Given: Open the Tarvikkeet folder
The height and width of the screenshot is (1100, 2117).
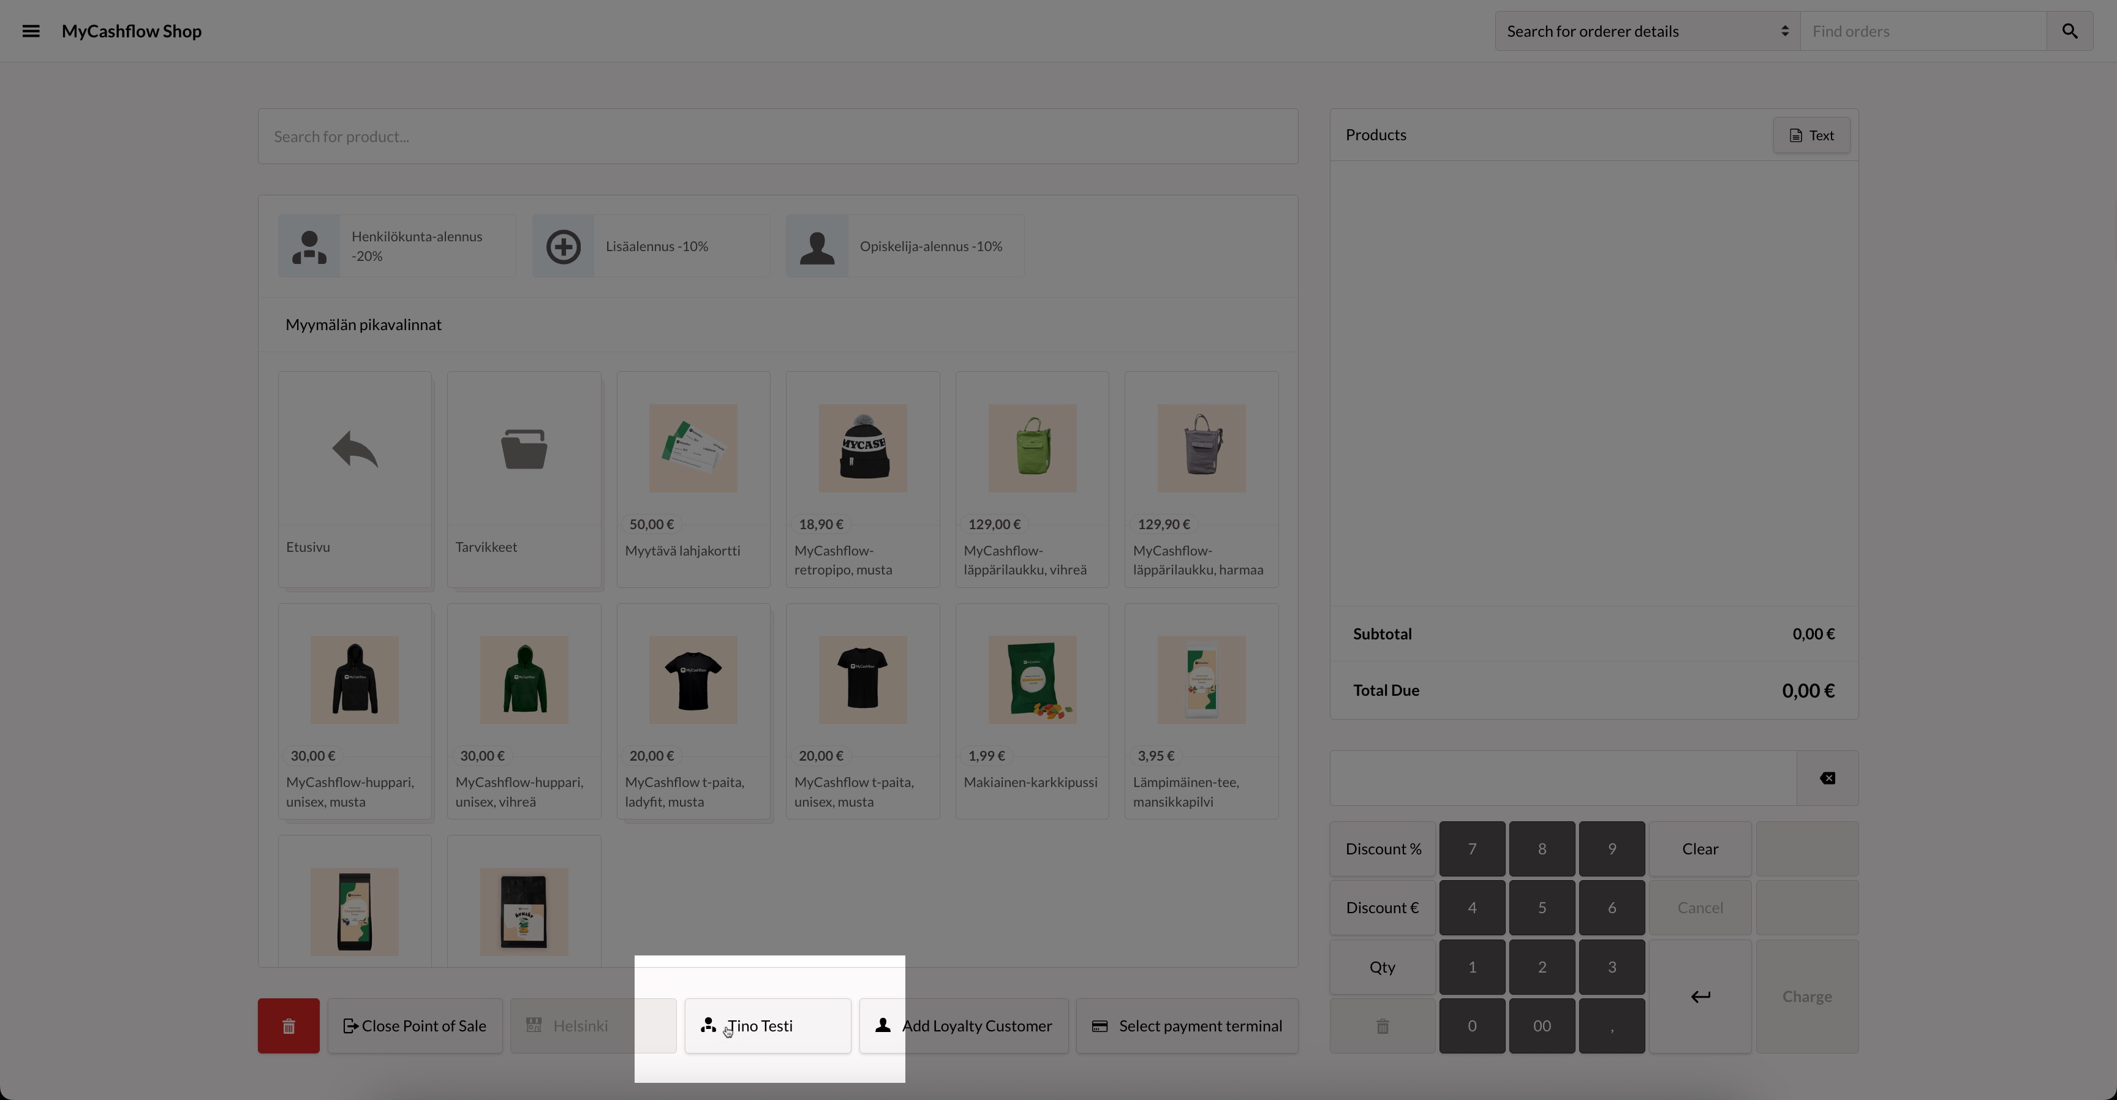Looking at the screenshot, I should click(x=524, y=479).
